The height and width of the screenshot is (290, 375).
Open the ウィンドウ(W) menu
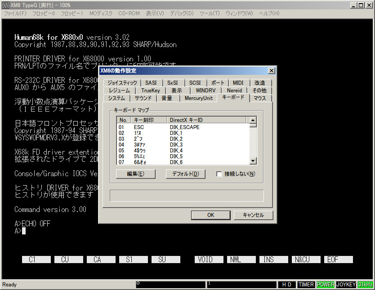pos(239,13)
